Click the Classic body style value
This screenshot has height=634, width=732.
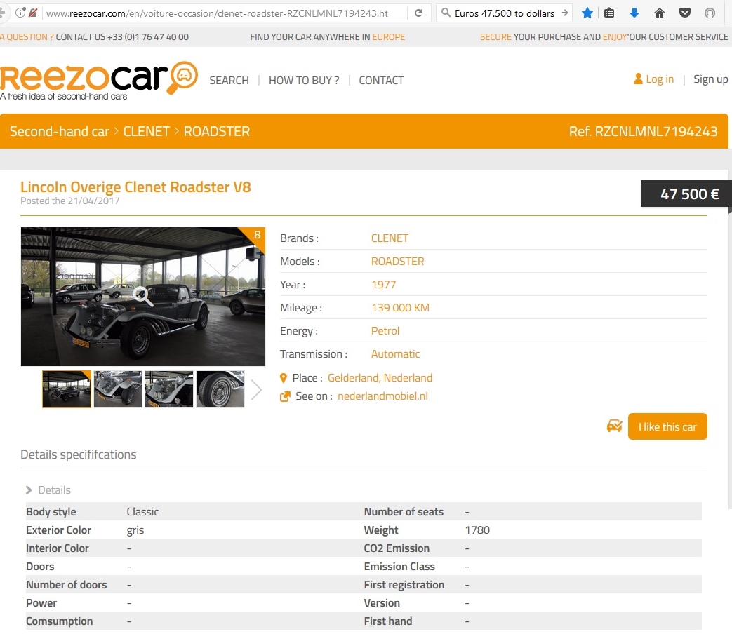click(x=143, y=512)
